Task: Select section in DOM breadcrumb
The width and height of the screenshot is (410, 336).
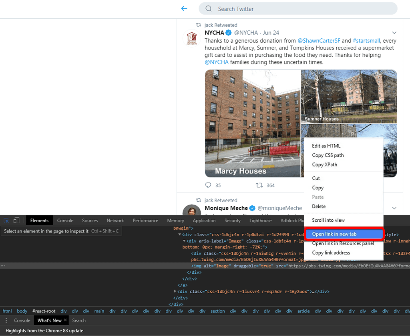Action: (x=217, y=311)
